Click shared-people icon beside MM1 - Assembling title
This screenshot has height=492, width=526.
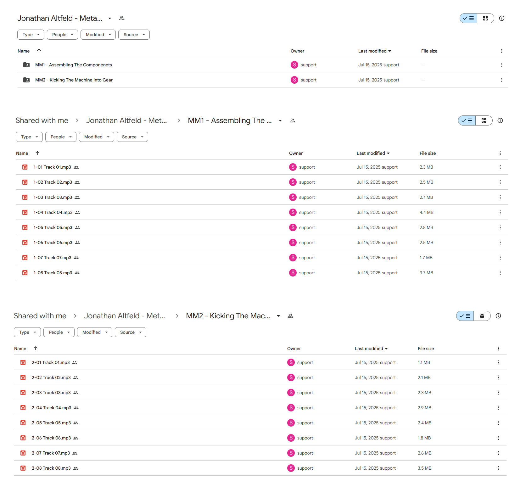pos(292,120)
